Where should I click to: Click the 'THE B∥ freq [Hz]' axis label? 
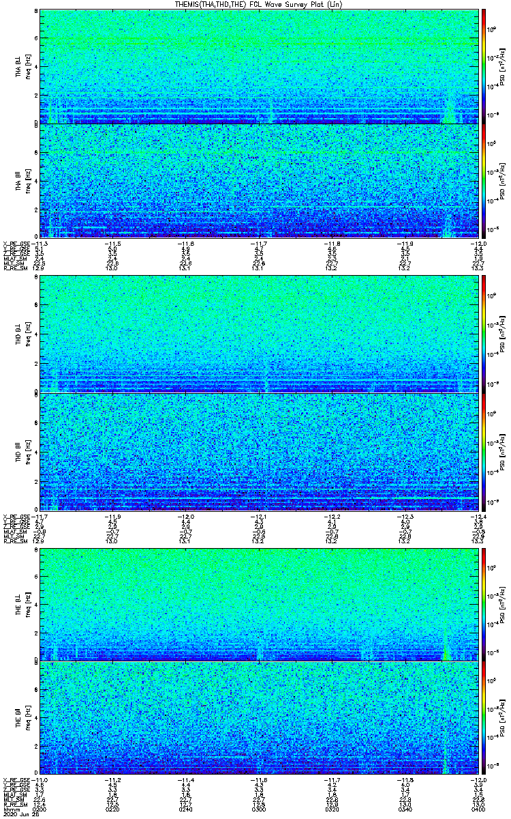pyautogui.click(x=22, y=718)
